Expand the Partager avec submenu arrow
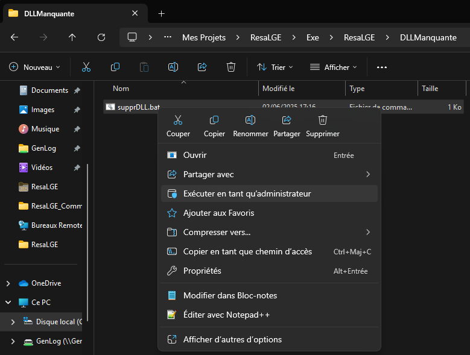Viewport: 470px width, 355px height. coord(368,174)
